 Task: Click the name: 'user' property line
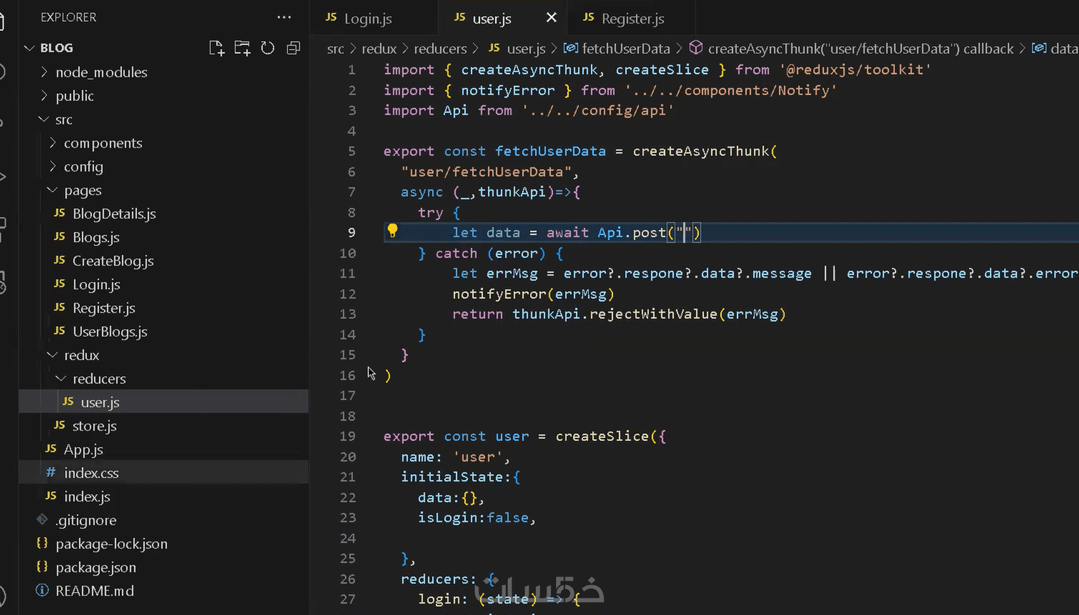(455, 457)
